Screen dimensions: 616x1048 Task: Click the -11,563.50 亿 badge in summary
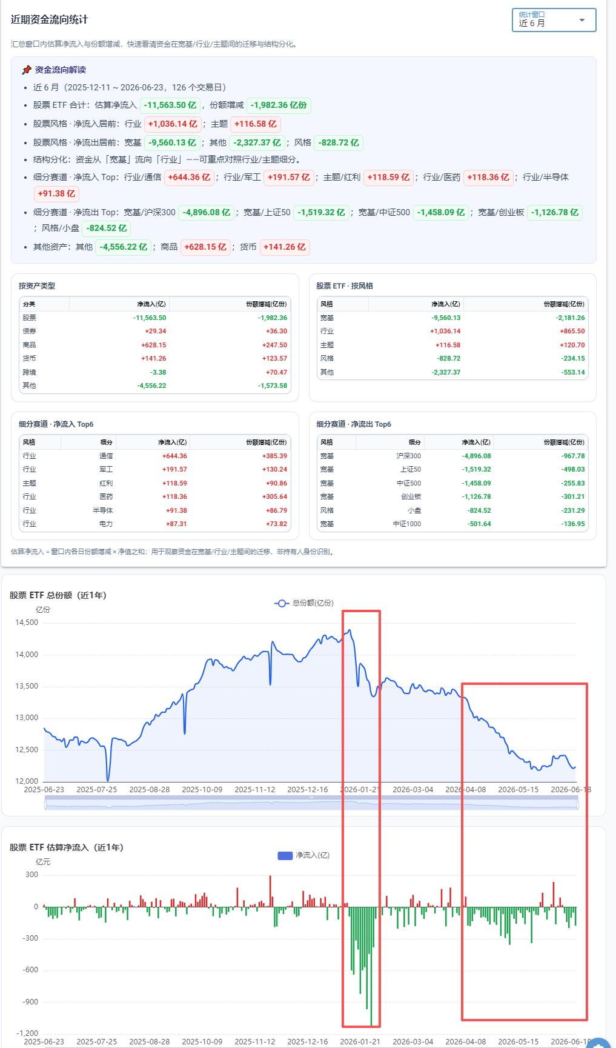click(x=170, y=105)
